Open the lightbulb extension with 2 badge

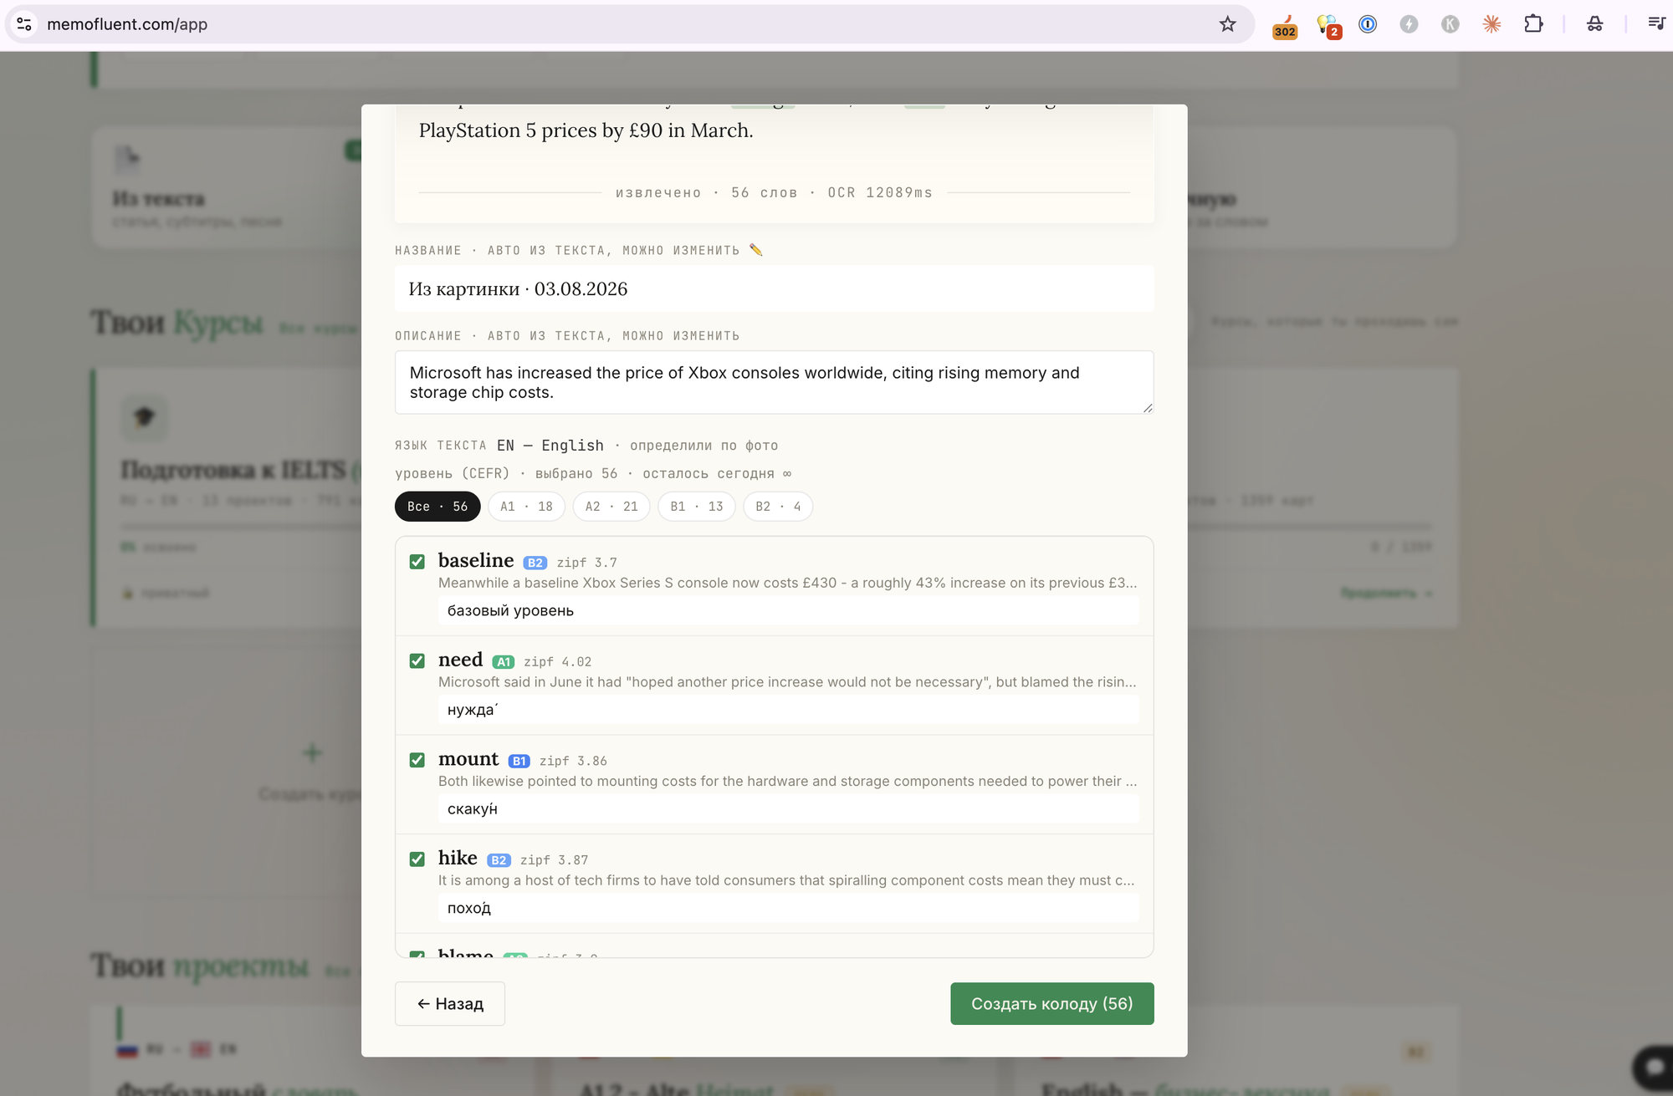(1328, 25)
